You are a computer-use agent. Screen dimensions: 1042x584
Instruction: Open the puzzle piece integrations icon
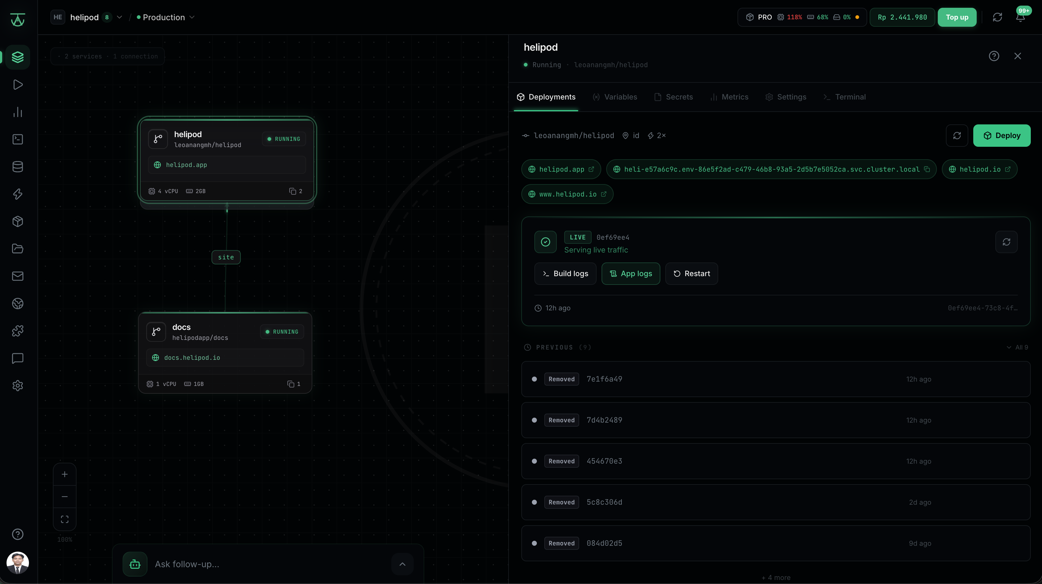coord(18,331)
